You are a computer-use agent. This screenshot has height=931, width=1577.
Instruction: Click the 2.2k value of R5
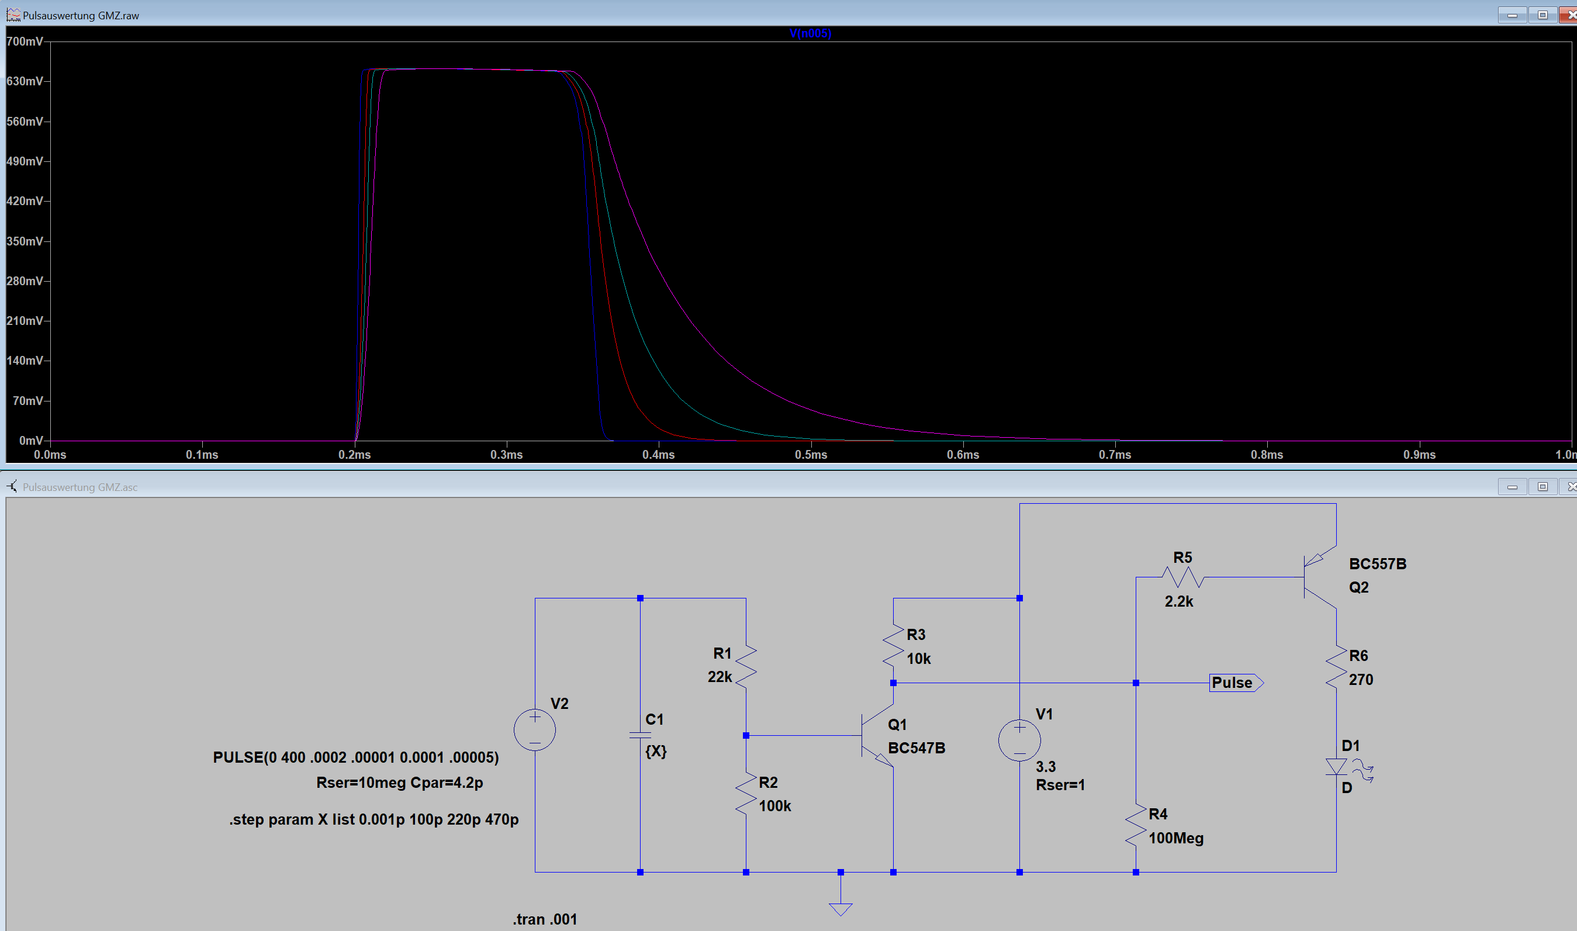(1179, 601)
